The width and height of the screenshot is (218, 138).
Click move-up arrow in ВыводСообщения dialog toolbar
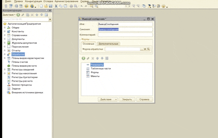[x=98, y=58]
